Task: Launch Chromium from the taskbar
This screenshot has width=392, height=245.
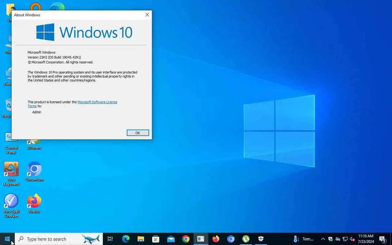Action: click(231, 239)
